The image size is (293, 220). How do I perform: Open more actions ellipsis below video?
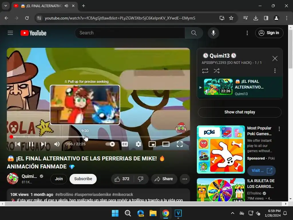click(x=185, y=179)
